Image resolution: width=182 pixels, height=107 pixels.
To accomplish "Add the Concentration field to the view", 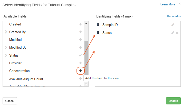I will click(81, 71).
